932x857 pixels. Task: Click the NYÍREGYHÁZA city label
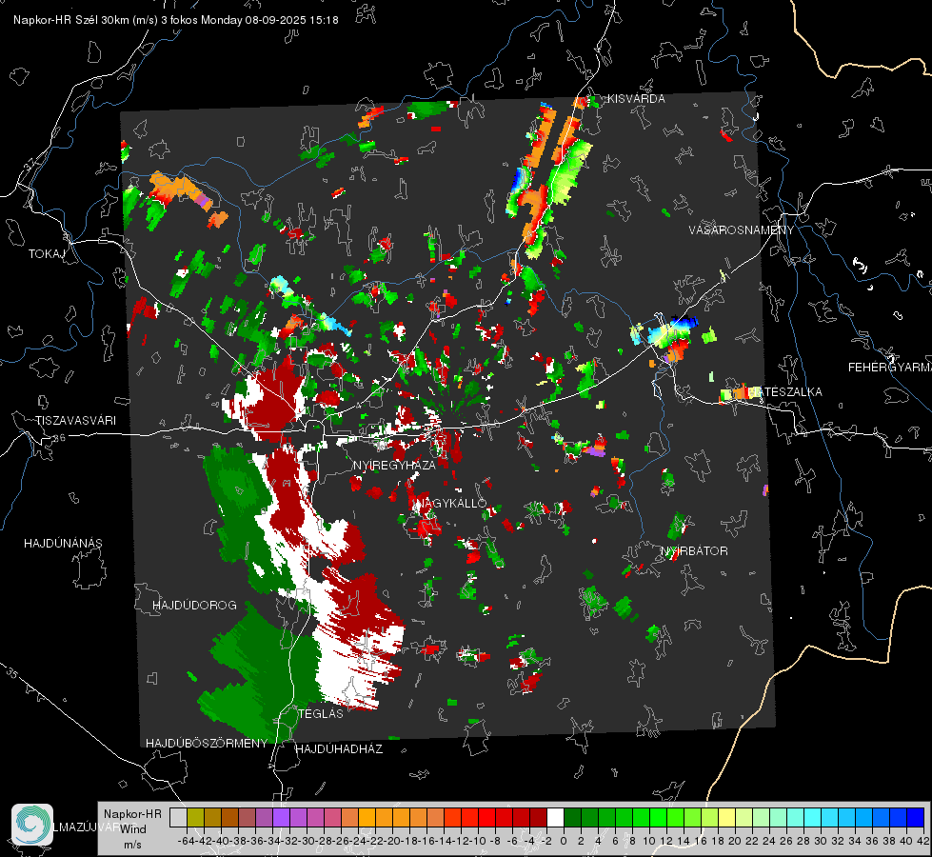395,465
